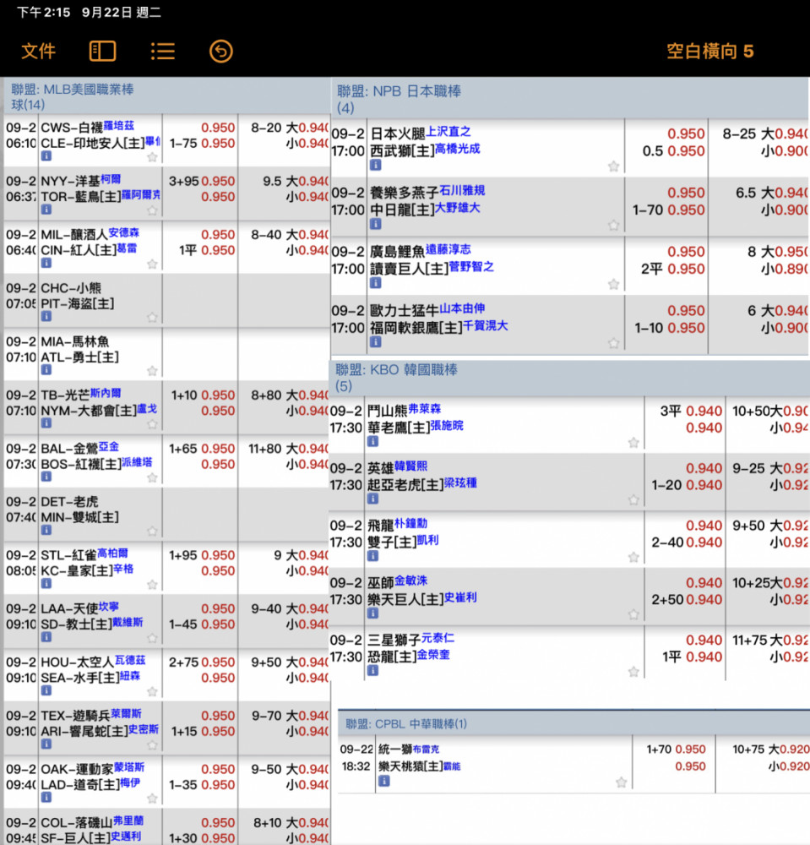This screenshot has width=810, height=845.
Task: Open info icon for BAL-金鶯 game
Action: tap(46, 477)
